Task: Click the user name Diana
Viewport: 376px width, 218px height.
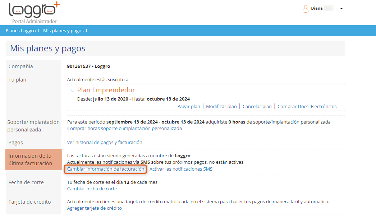Action: [x=317, y=8]
